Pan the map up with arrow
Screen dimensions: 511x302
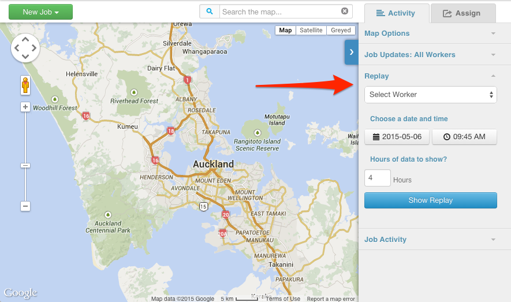click(x=25, y=40)
